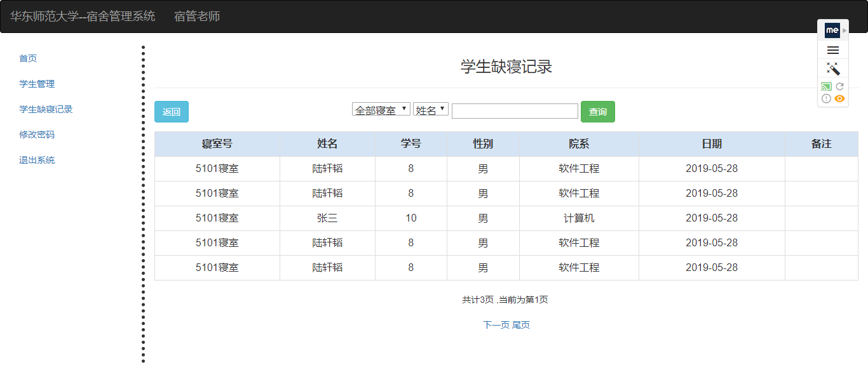Select 学生缺寝记录 in the sidebar
The image size is (868, 370).
pos(46,109)
